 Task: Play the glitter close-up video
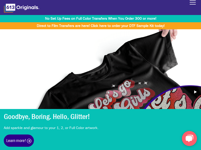click(195, 92)
